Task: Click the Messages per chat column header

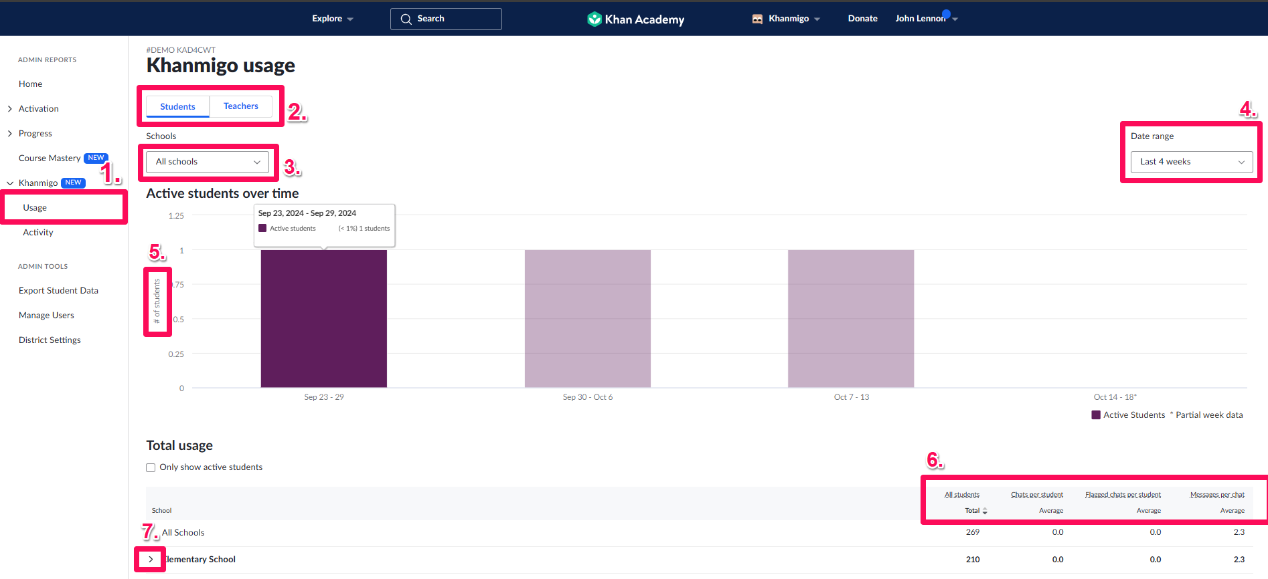Action: click(1217, 495)
